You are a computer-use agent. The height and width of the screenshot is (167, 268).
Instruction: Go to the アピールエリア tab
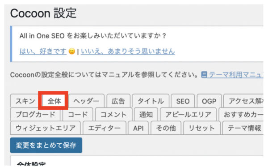click(188, 114)
